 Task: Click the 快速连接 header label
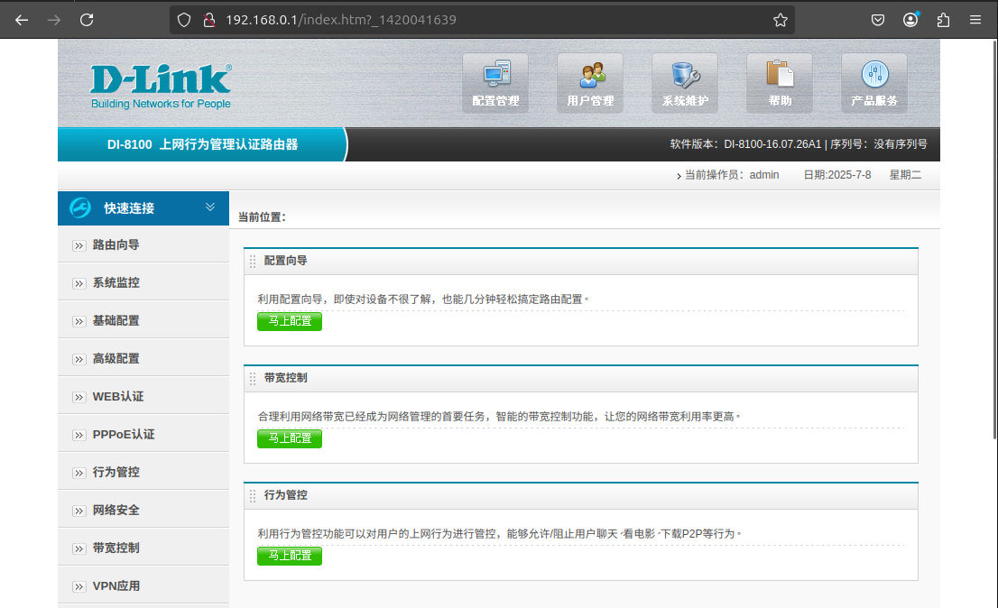[129, 208]
